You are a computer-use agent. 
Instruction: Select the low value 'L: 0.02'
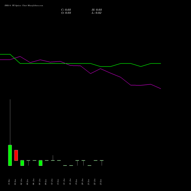(96, 13)
